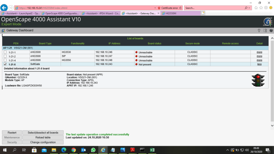Expand the search provider dropdown arrow
Image resolution: width=274 pixels, height=154 pixels.
(x=249, y=8)
